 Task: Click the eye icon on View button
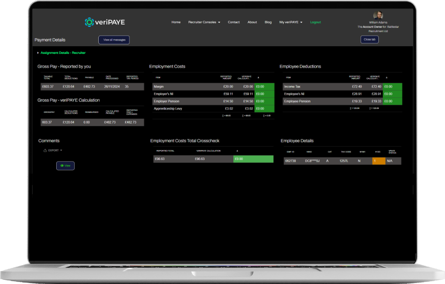[62, 166]
